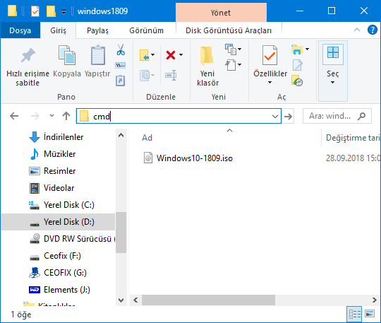The width and height of the screenshot is (381, 323).
Task: Click the scissors Cut icon
Action: click(121, 49)
